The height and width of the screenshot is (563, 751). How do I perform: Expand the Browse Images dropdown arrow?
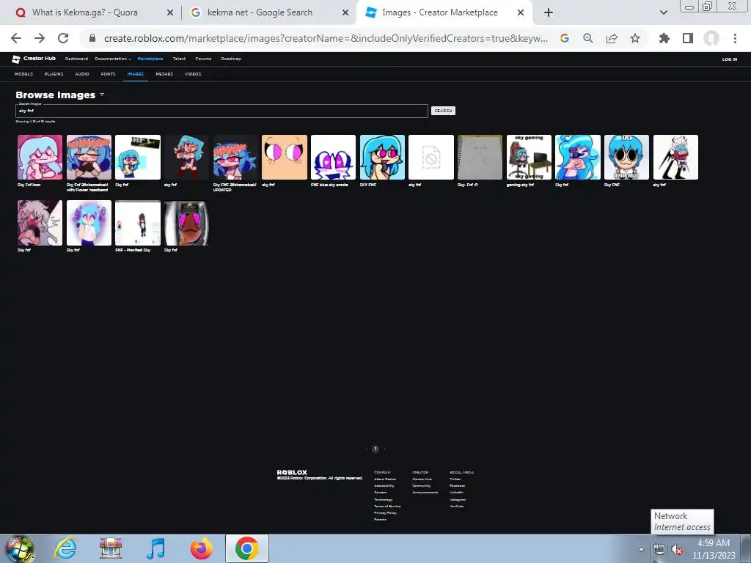point(102,95)
